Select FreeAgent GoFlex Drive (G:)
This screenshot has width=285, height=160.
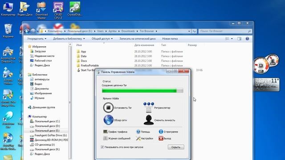click(x=50, y=135)
